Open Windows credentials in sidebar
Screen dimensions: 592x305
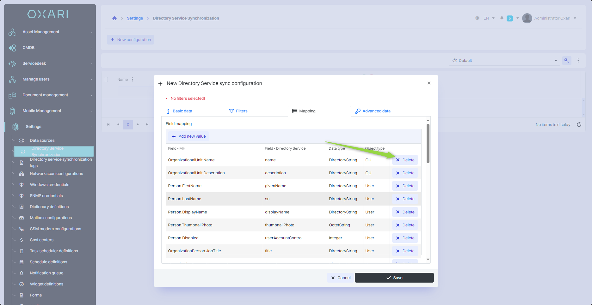(49, 185)
